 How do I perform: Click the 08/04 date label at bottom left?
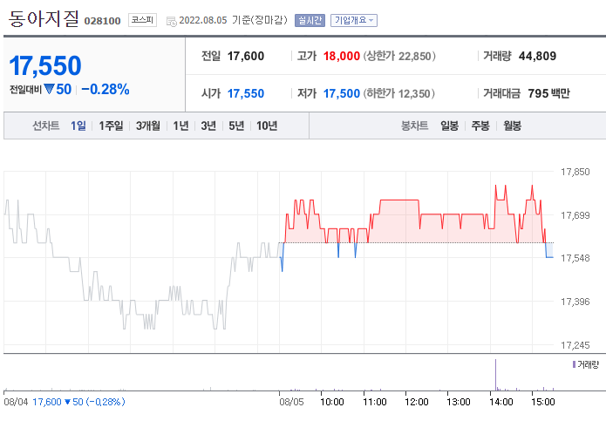[x=16, y=402]
